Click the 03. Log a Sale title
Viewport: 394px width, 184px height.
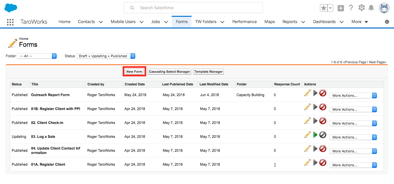(x=43, y=137)
